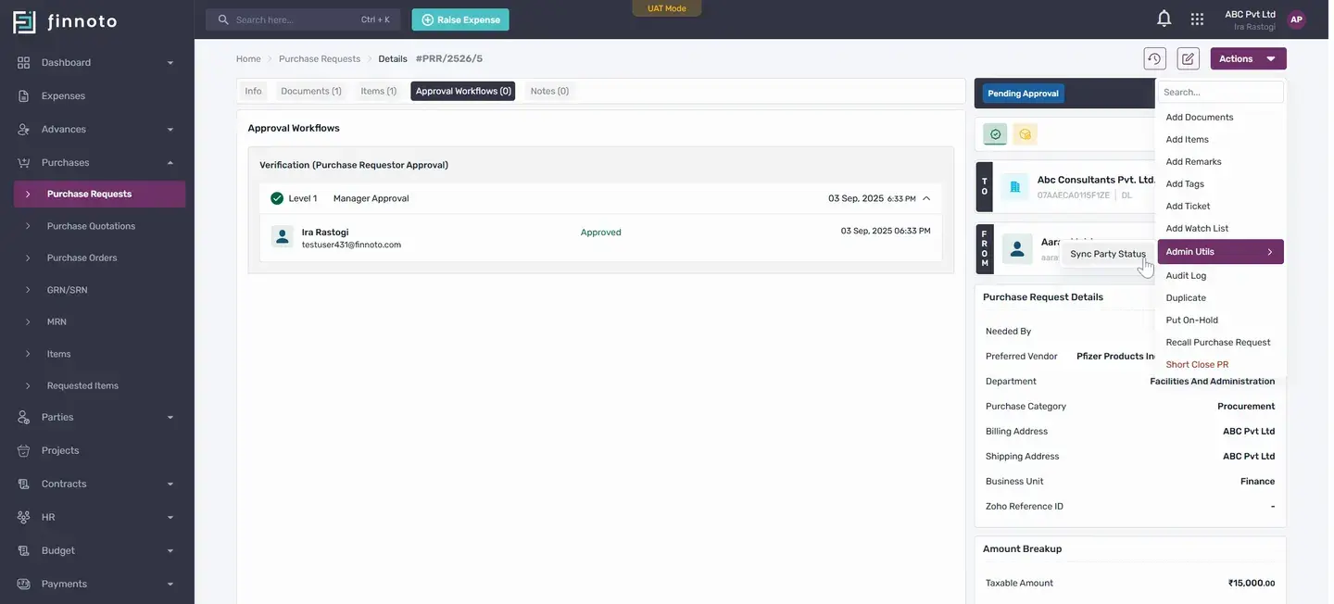Choose Add Items menu entry
1334x604 pixels.
point(1220,140)
